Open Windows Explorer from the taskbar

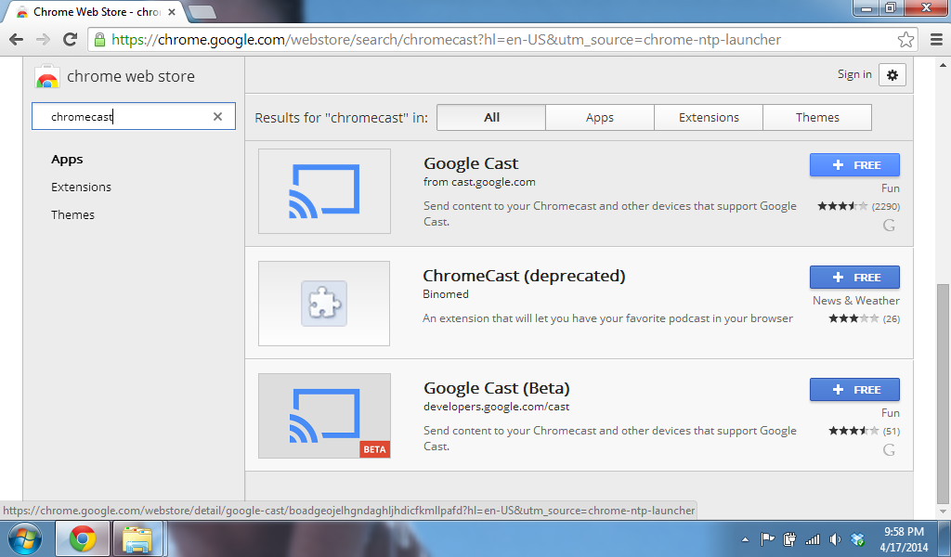[x=137, y=538]
